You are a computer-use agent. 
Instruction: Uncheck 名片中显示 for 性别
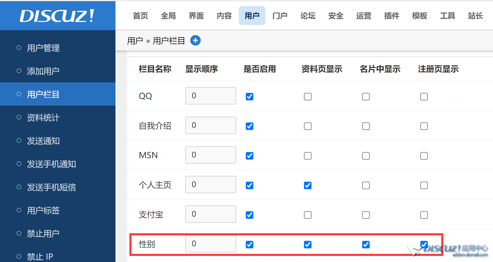366,245
